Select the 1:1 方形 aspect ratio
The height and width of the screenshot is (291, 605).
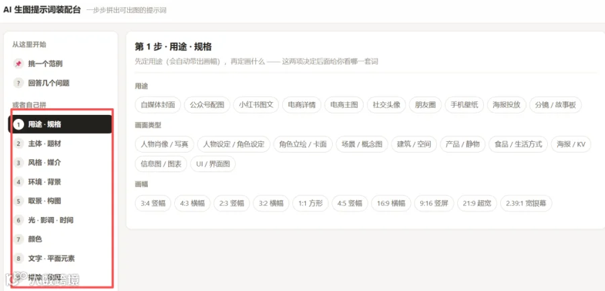(x=311, y=204)
